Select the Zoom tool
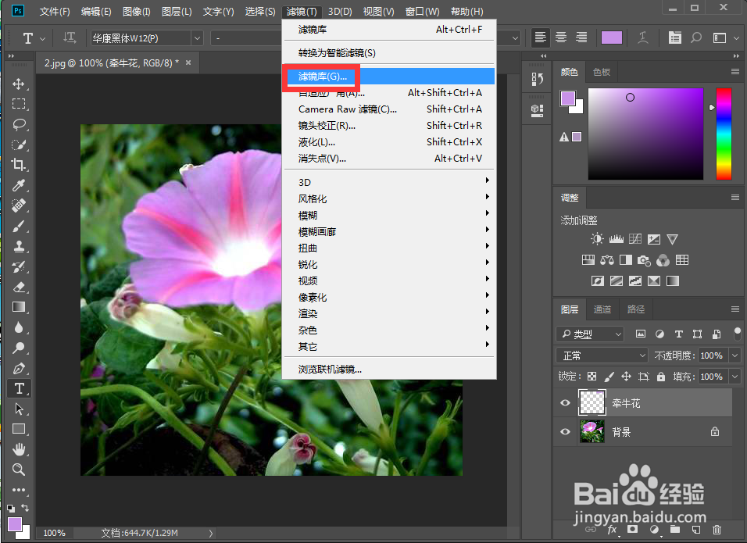The width and height of the screenshot is (747, 543). [x=19, y=470]
